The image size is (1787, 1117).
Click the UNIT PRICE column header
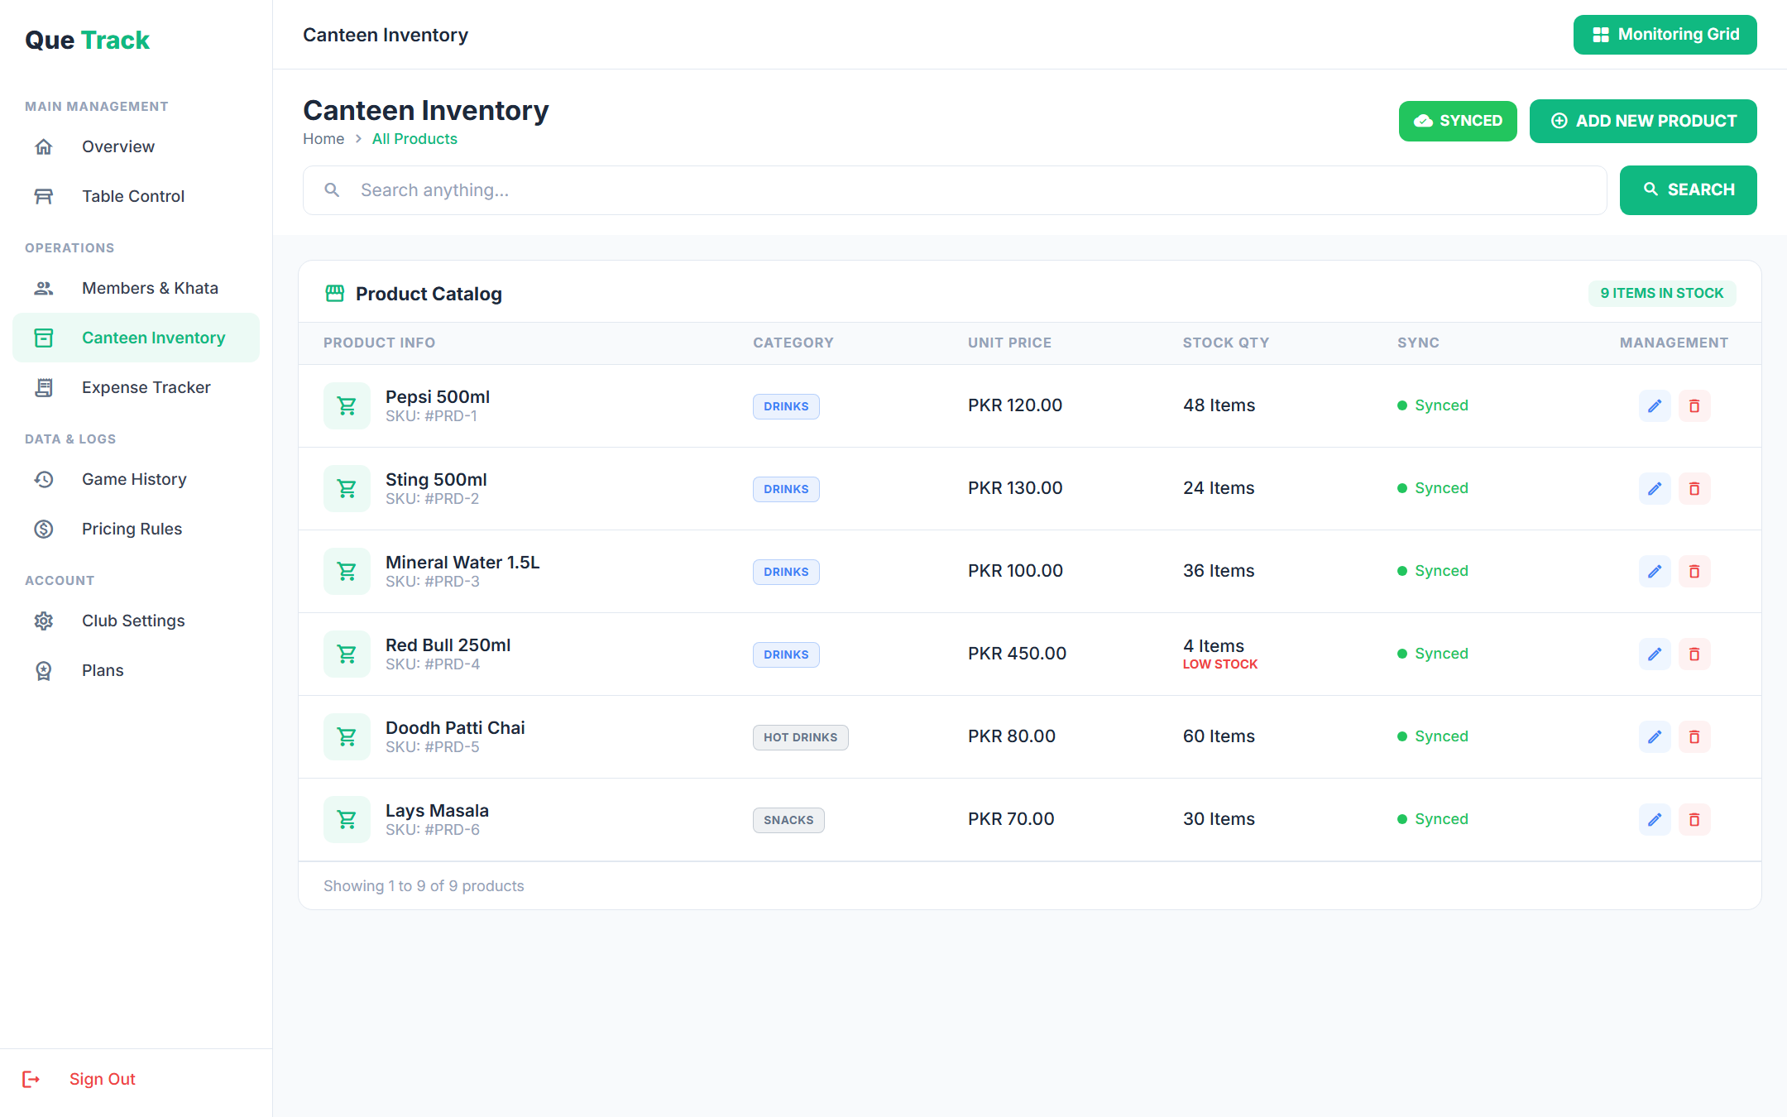[x=1009, y=343]
